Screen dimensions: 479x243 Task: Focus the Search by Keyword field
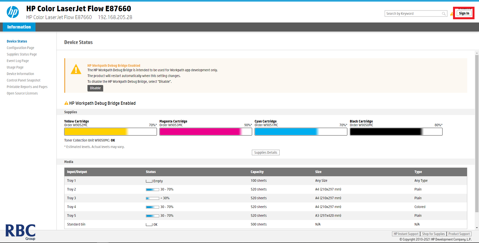click(413, 14)
